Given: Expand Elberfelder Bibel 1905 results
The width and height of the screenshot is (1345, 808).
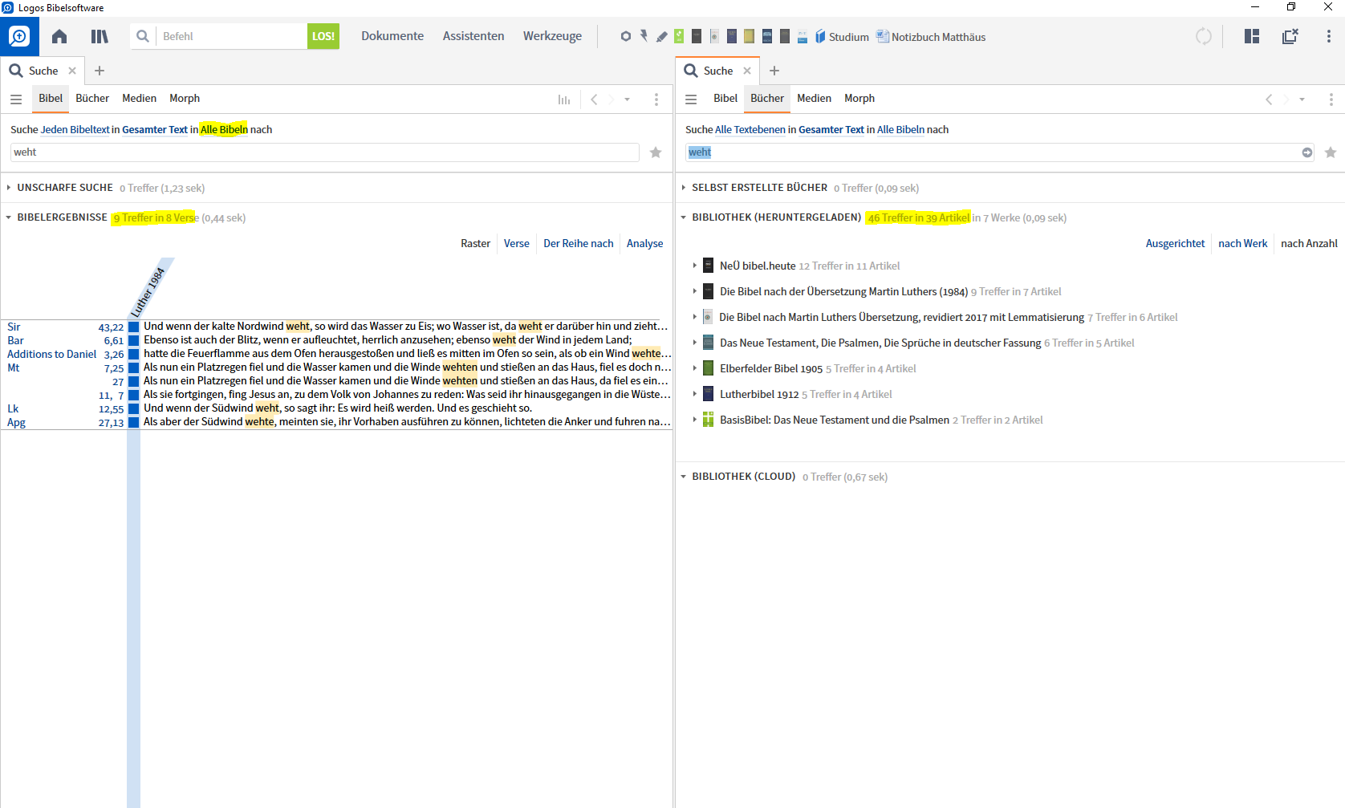Looking at the screenshot, I should click(695, 368).
